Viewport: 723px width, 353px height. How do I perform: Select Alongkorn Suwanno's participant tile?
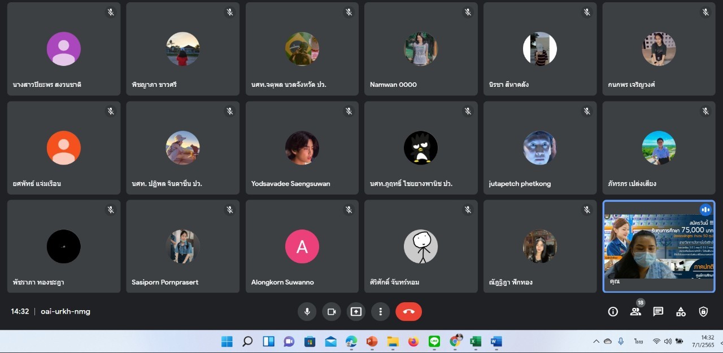click(302, 246)
